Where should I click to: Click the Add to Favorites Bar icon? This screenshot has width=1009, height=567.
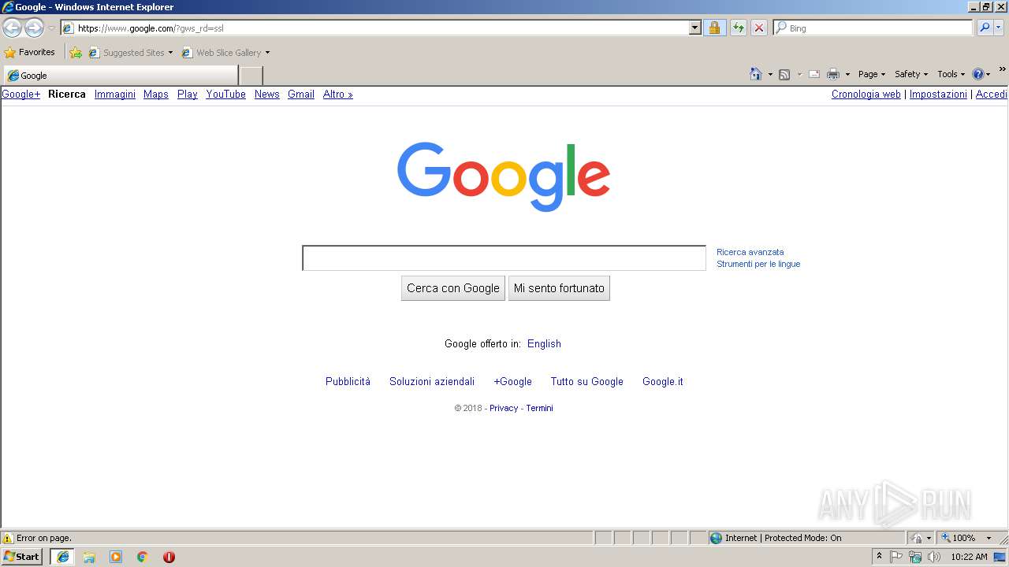76,53
